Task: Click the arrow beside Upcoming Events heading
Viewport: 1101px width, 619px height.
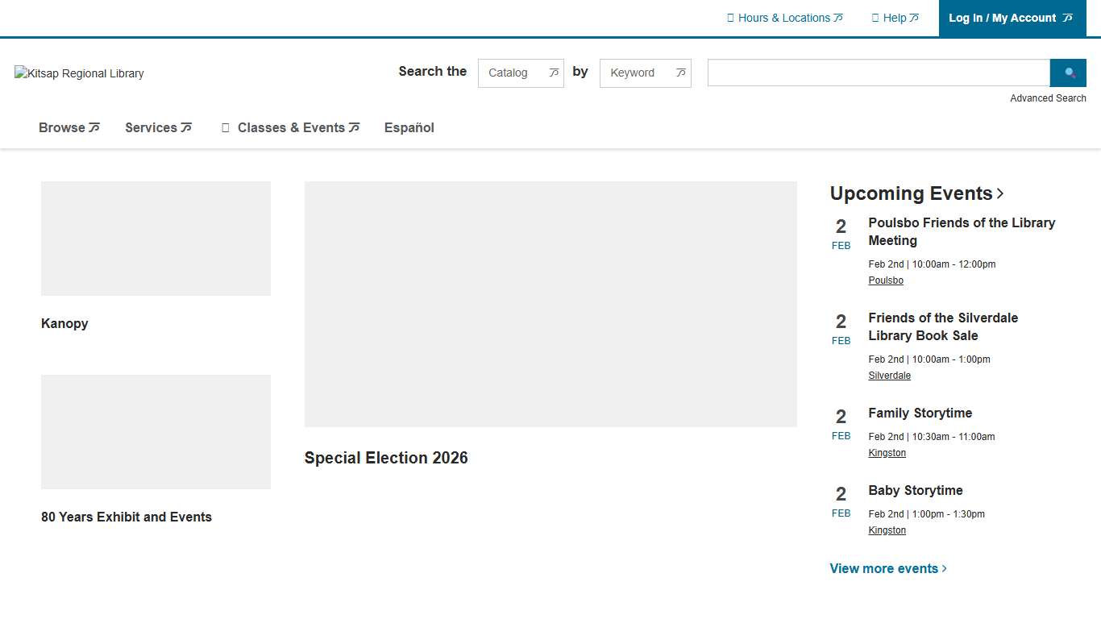Action: pyautogui.click(x=1000, y=193)
